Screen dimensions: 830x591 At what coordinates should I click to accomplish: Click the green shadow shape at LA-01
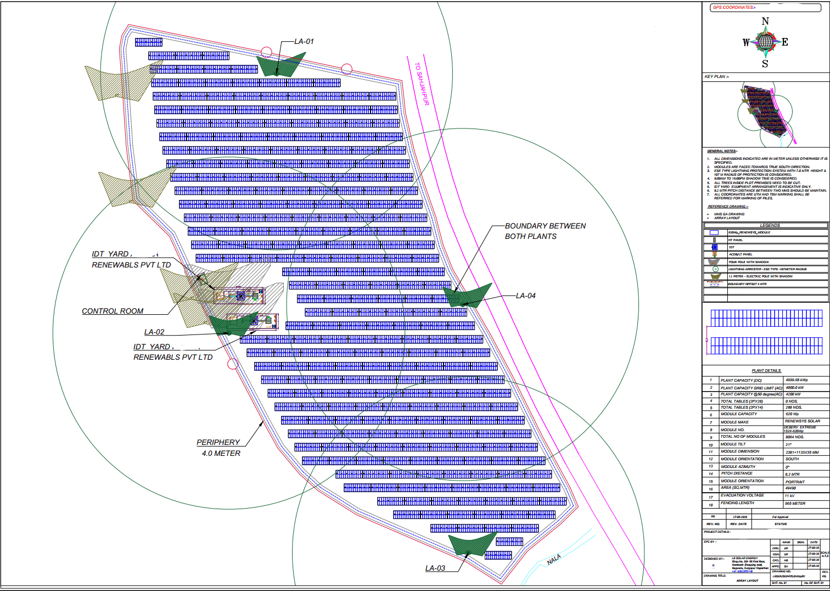280,65
